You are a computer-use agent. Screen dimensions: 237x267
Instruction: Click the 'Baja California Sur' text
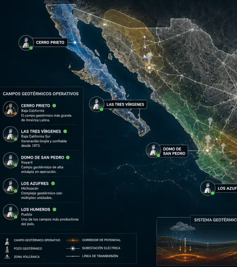[x=36, y=137]
